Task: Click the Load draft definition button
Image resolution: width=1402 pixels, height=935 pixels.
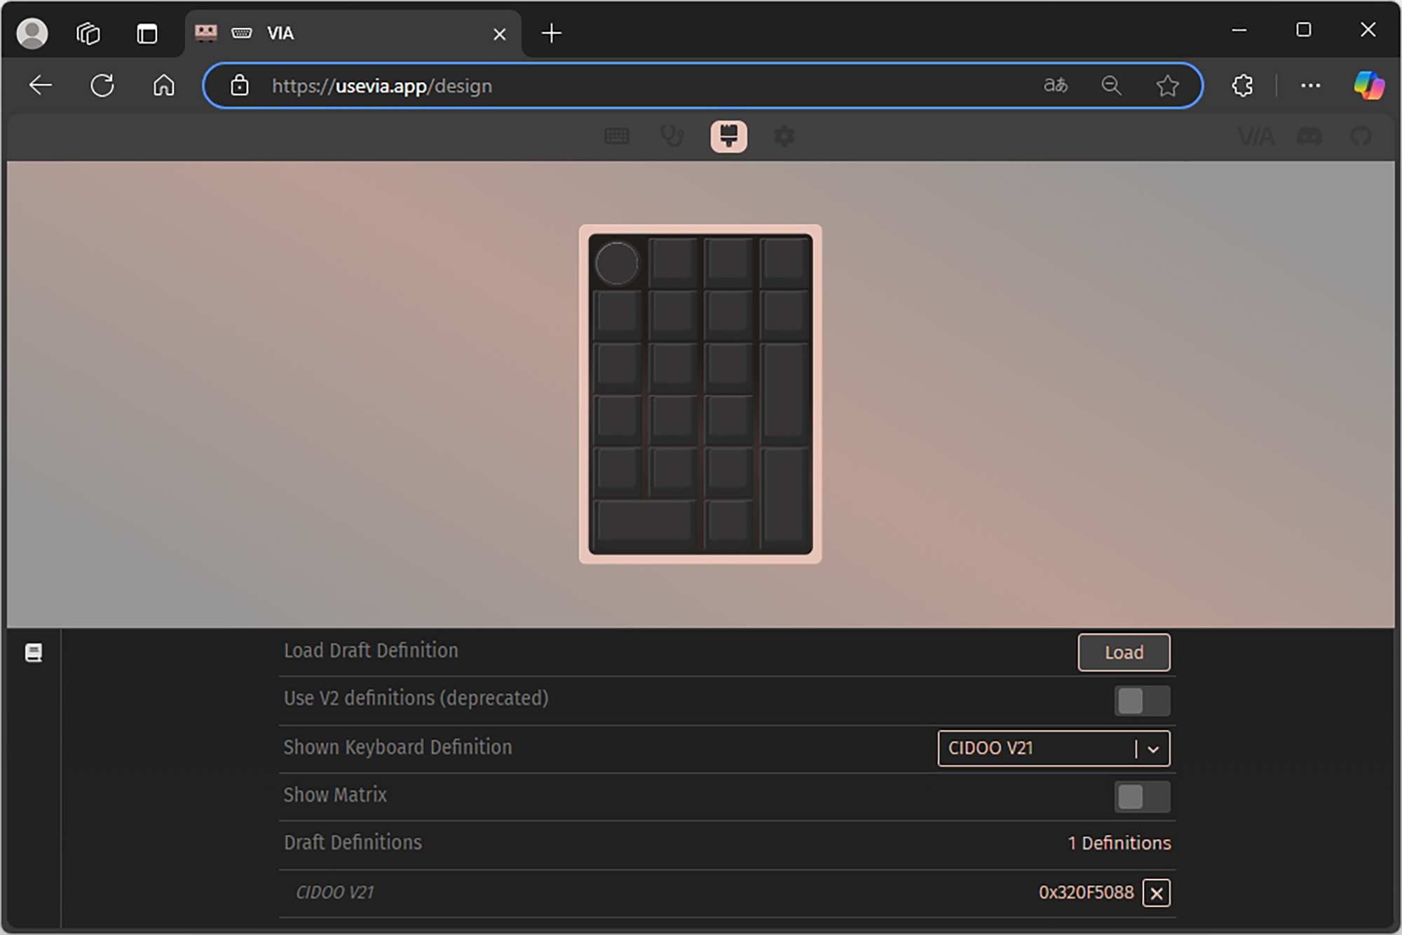Action: (x=1123, y=652)
